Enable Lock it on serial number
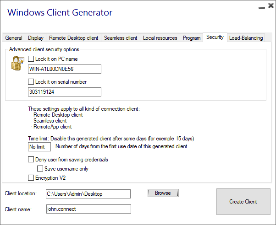Screen dimensions: 276x225 (x=31, y=82)
